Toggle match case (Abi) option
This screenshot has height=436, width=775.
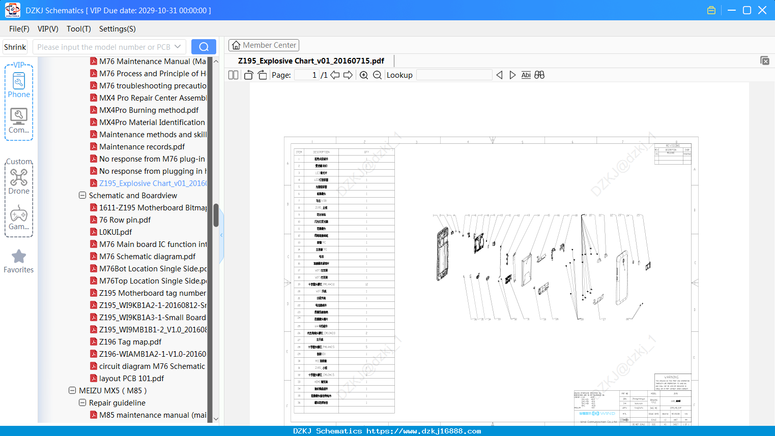[x=526, y=75]
